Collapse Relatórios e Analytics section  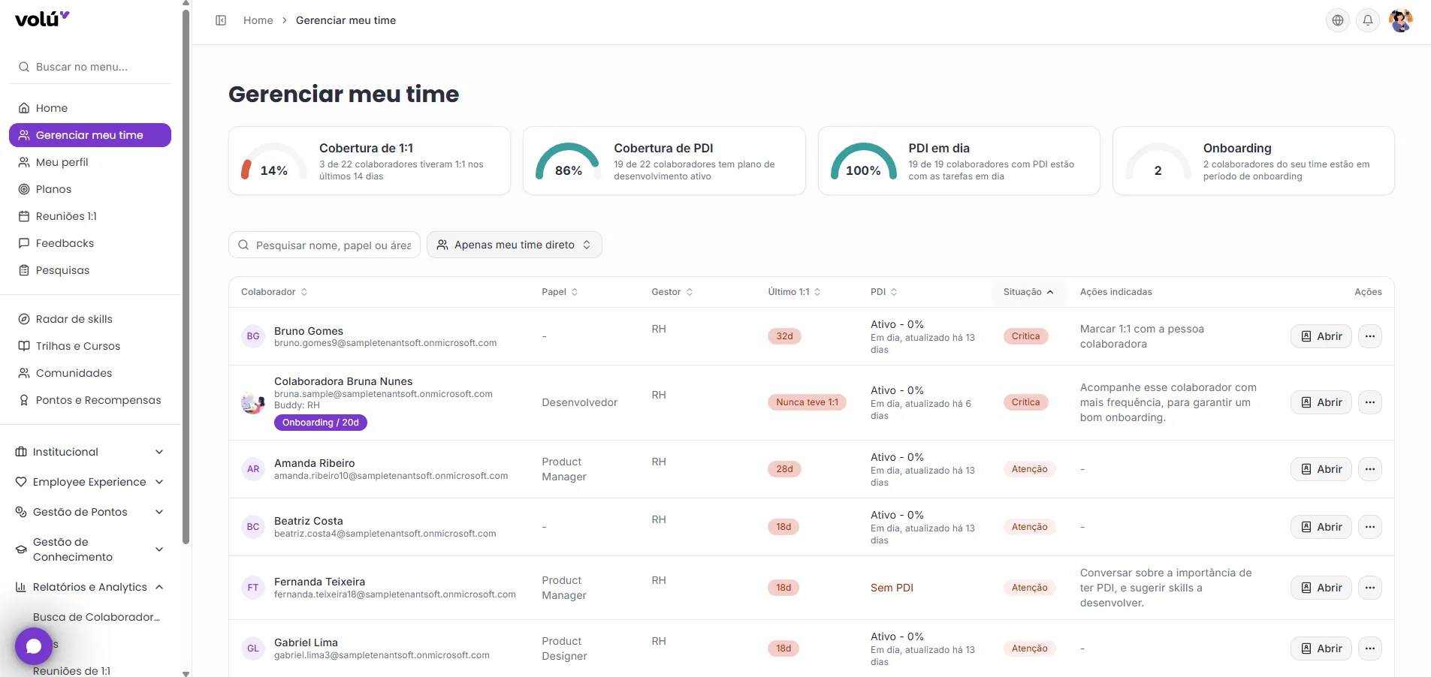(90, 587)
